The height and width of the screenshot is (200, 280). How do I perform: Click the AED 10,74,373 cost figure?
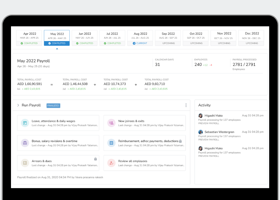coord(115,84)
